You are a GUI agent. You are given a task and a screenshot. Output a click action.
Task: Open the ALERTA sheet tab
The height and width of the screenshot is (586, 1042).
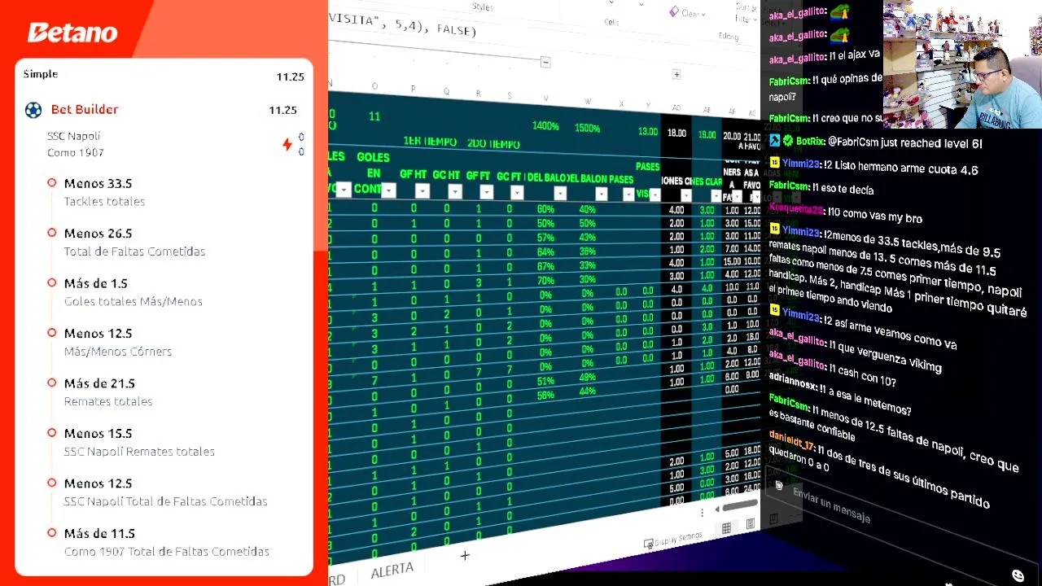click(x=392, y=570)
